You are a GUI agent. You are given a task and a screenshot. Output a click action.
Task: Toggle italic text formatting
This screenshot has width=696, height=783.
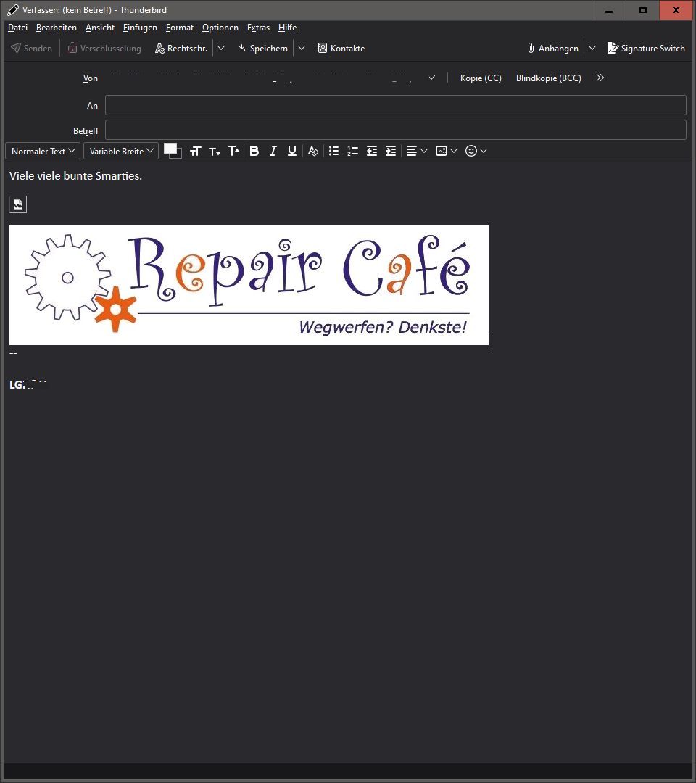tap(273, 151)
